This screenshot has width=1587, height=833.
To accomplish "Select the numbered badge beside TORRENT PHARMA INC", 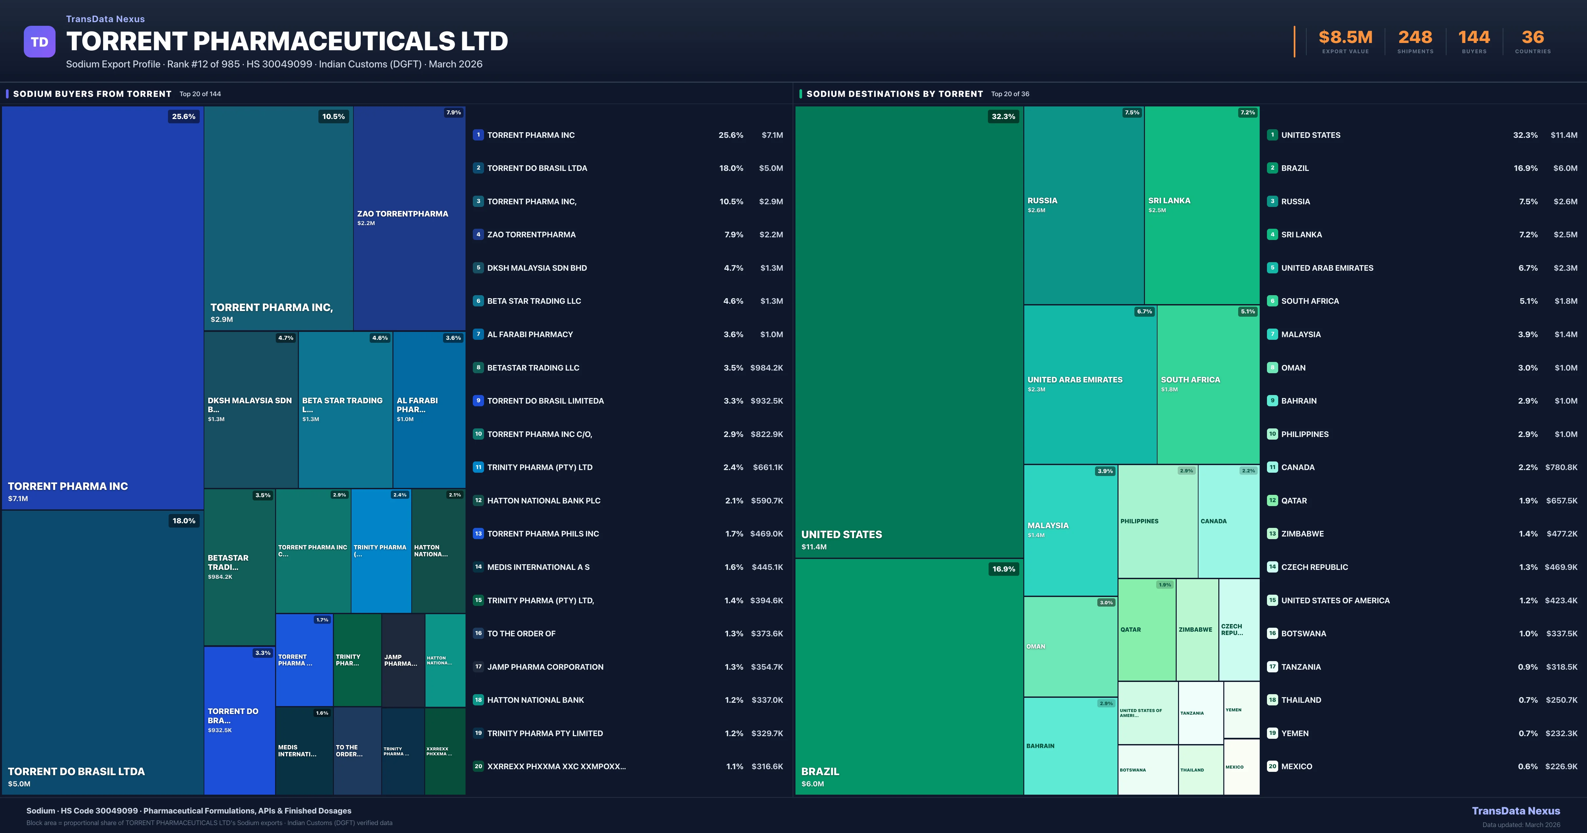I will (478, 135).
